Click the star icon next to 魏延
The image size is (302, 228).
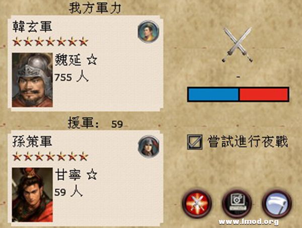[x=92, y=59]
